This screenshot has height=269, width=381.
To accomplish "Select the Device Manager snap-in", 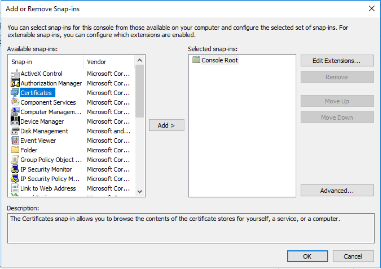I will (43, 121).
